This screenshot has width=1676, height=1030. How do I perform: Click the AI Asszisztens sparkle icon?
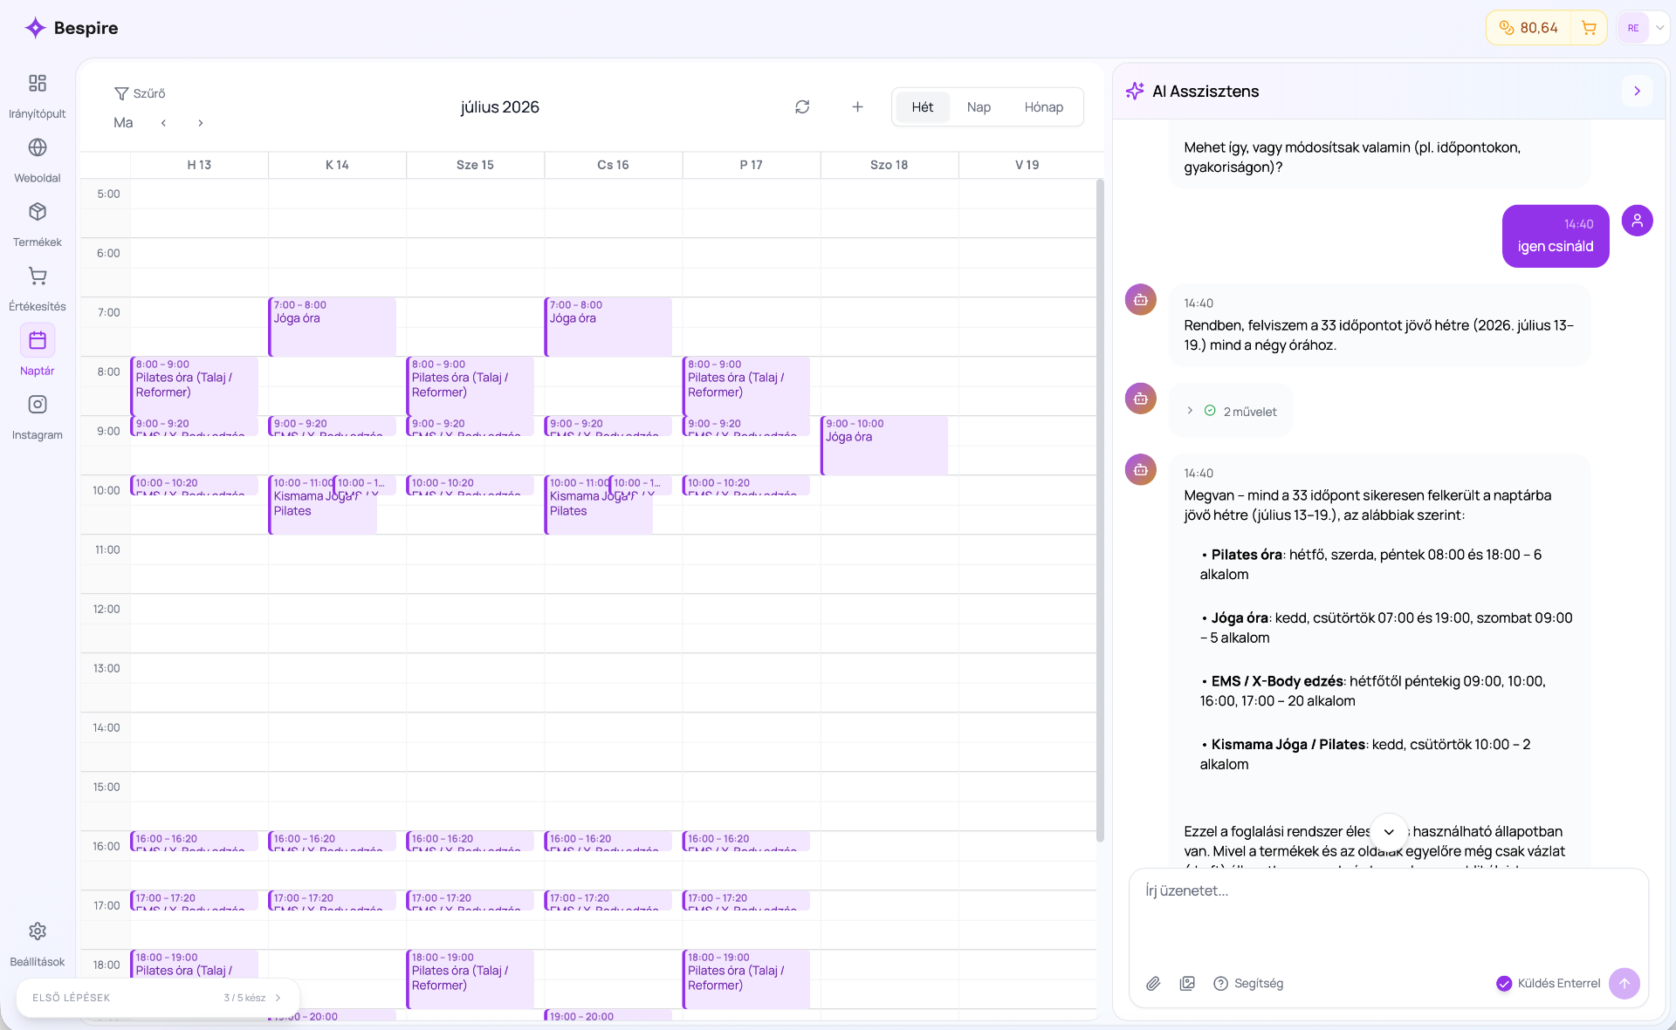click(1135, 91)
